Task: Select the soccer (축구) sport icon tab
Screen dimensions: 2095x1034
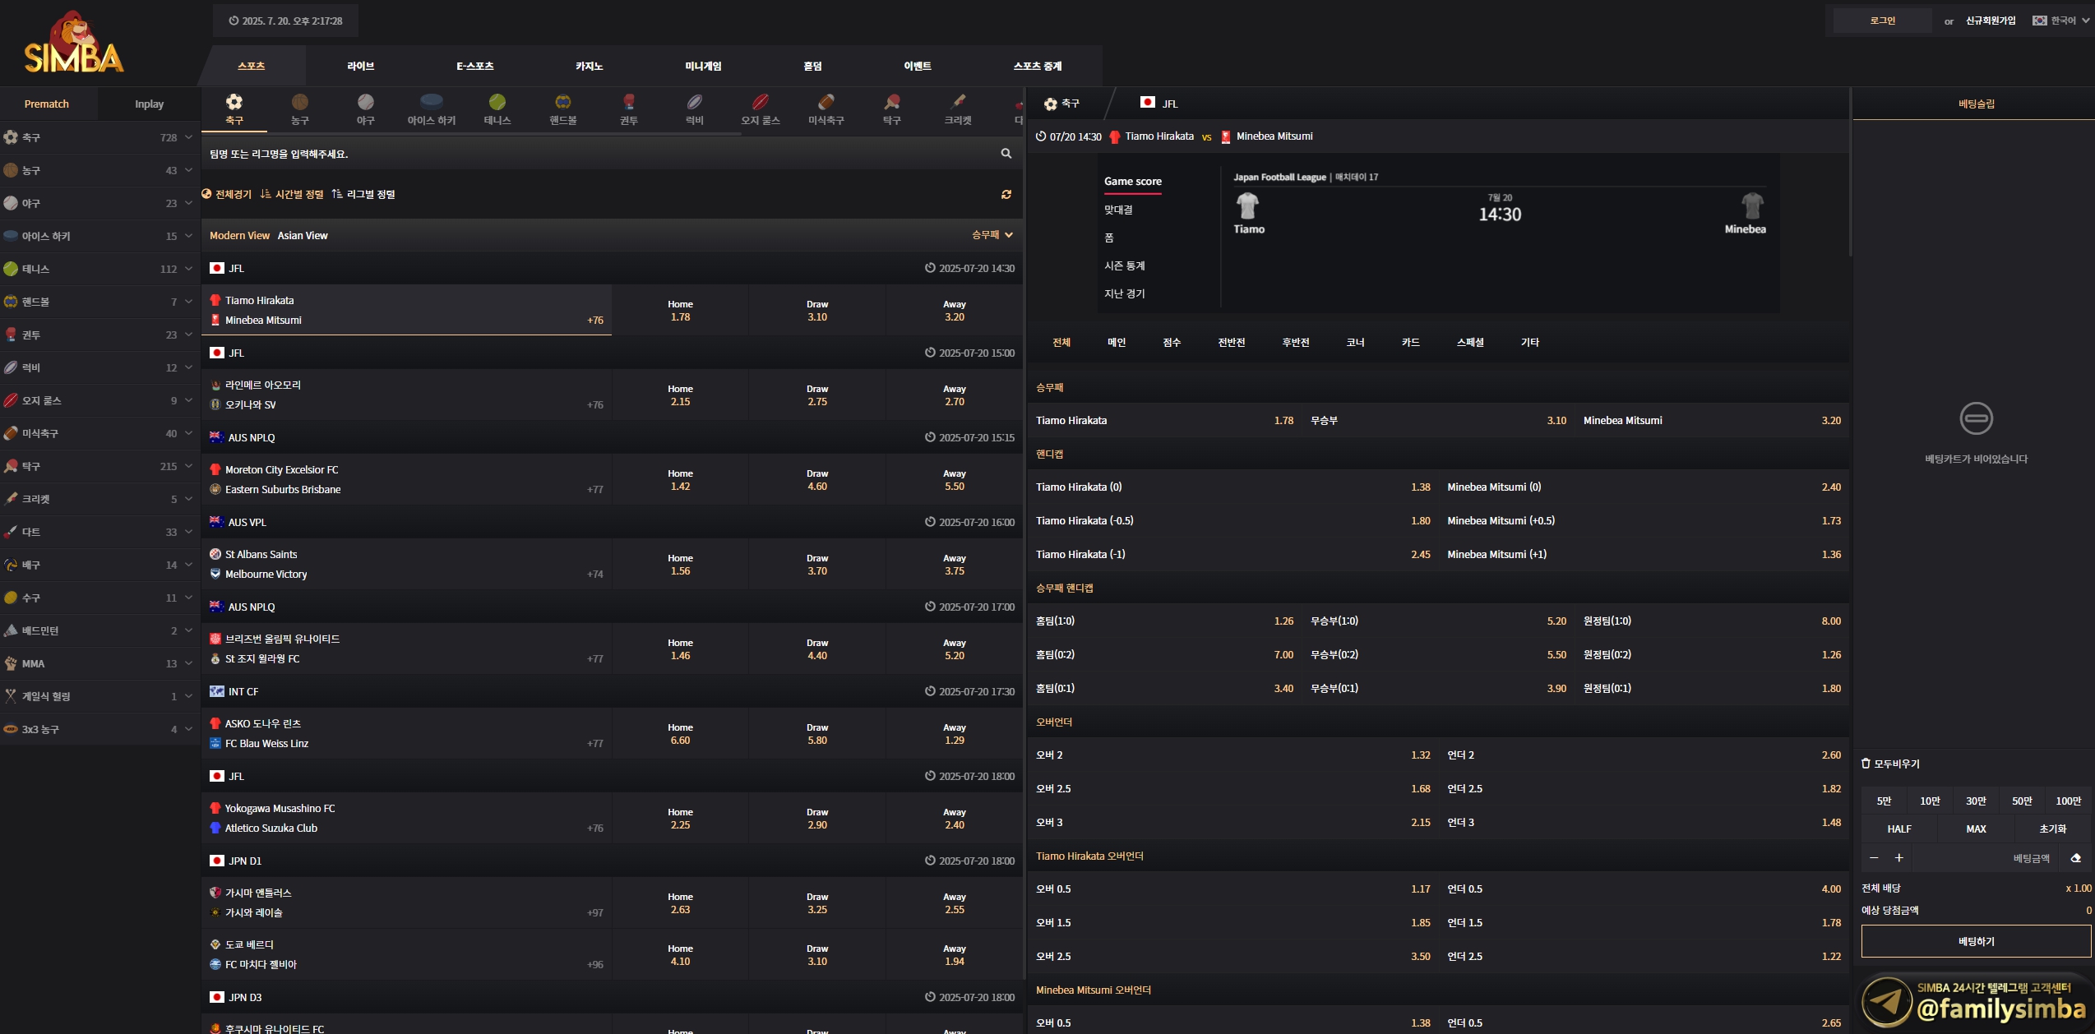Action: [x=234, y=109]
